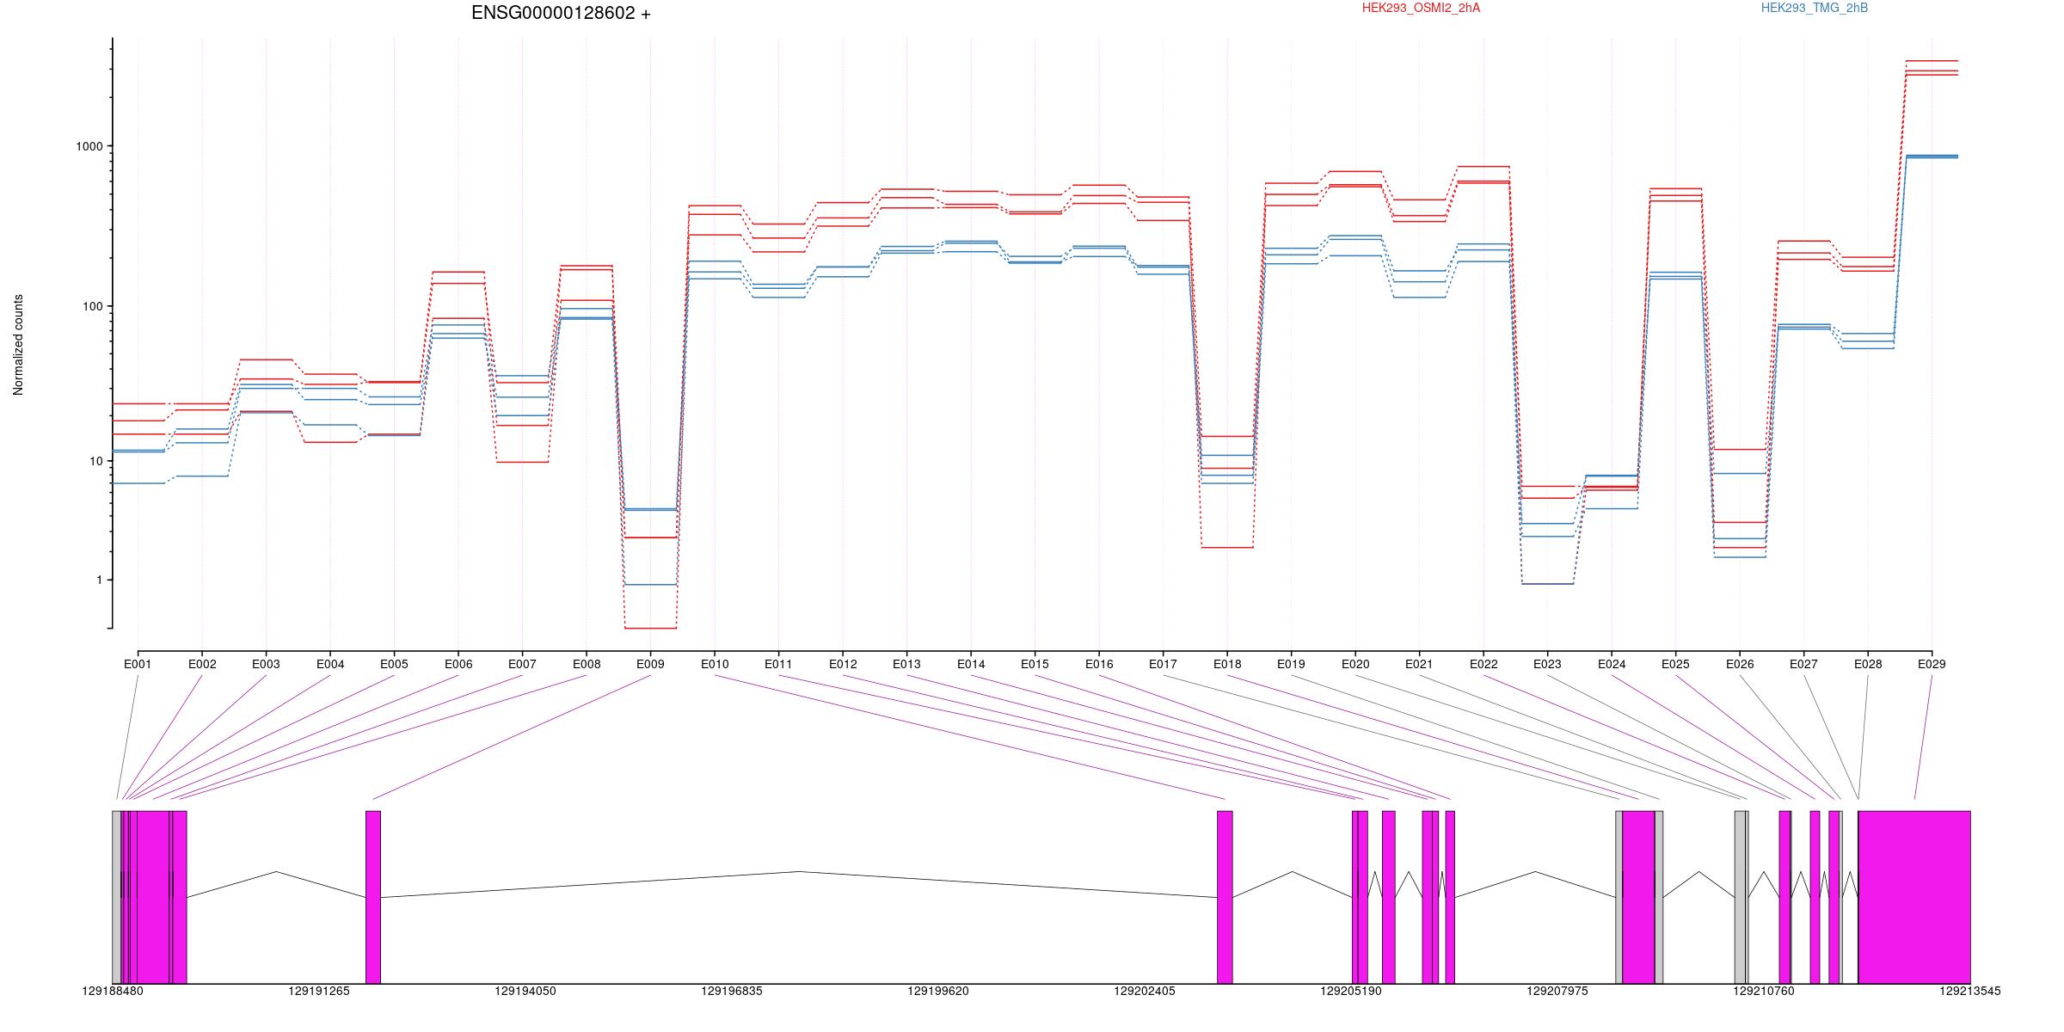Click the large last exon block for E029
This screenshot has width=2064, height=1032.
click(x=1914, y=897)
